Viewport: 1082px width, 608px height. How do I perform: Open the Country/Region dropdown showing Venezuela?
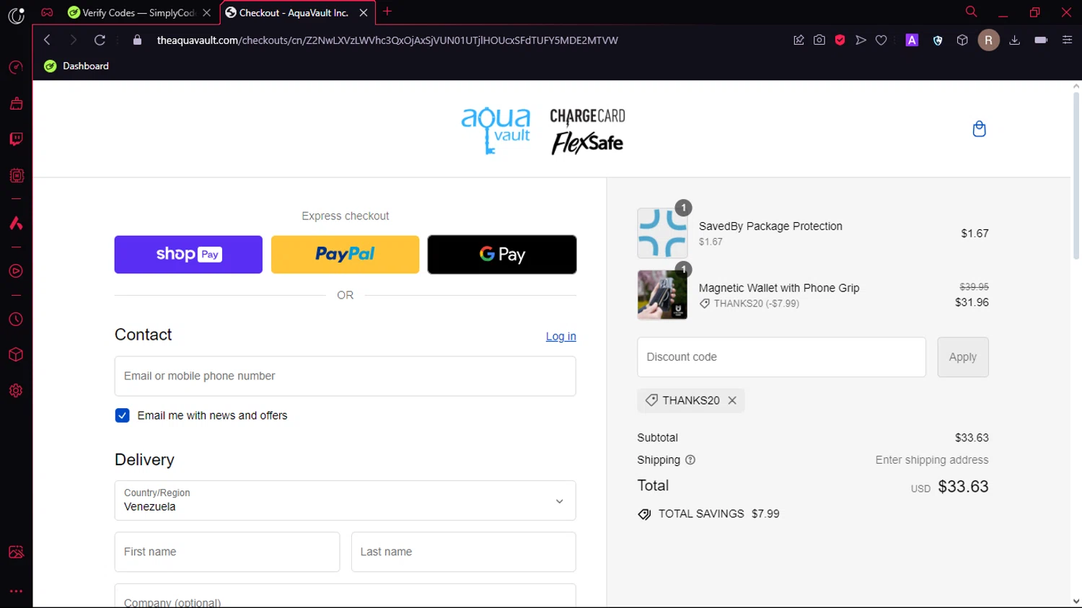pyautogui.click(x=345, y=501)
